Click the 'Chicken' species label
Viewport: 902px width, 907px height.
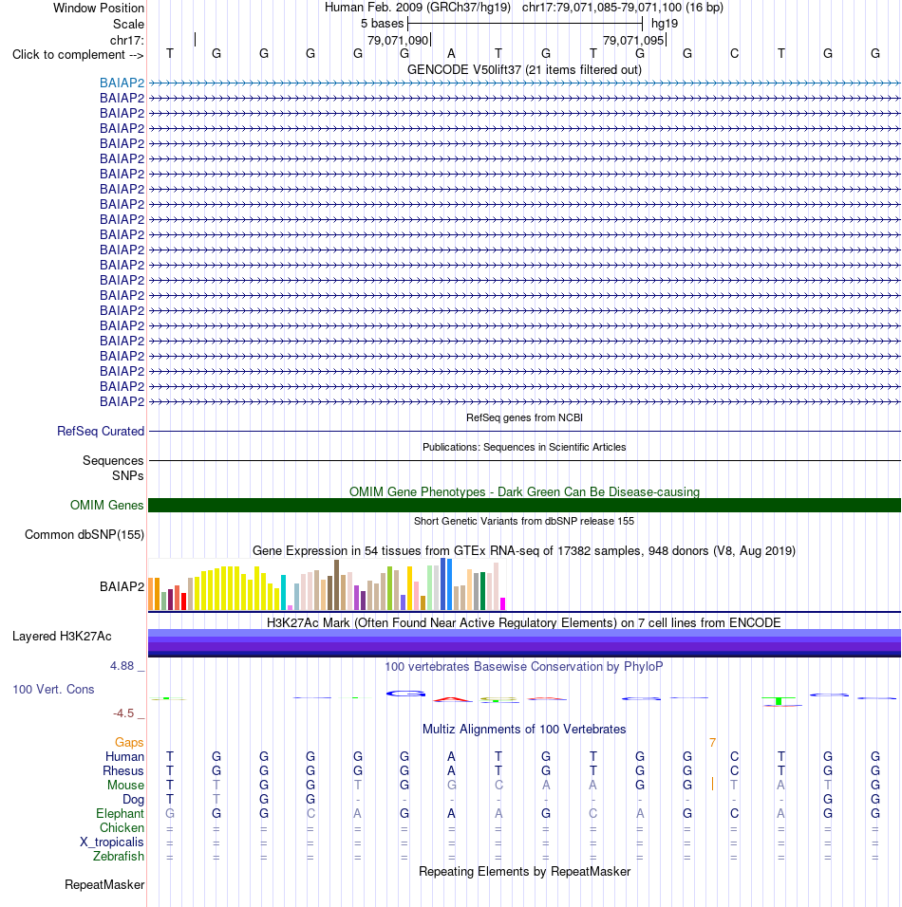(x=121, y=827)
